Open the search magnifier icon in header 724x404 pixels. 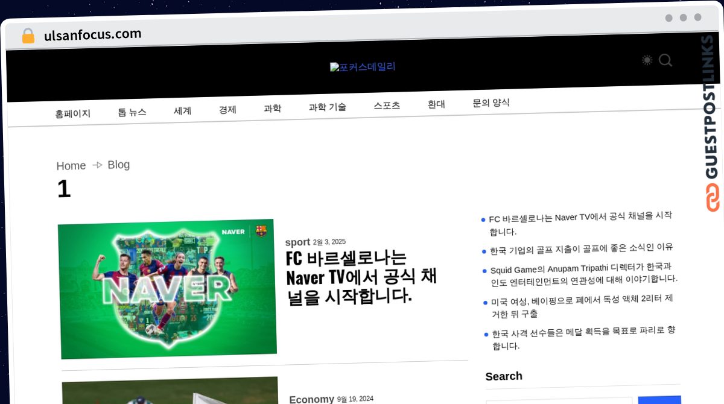[x=665, y=60]
